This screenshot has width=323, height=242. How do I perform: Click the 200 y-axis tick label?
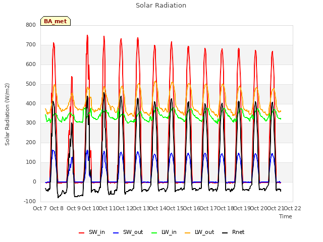coord(31,142)
